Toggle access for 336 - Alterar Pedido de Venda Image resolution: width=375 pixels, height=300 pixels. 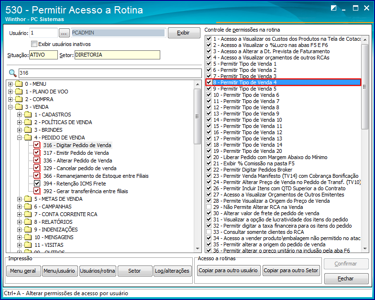click(x=37, y=160)
